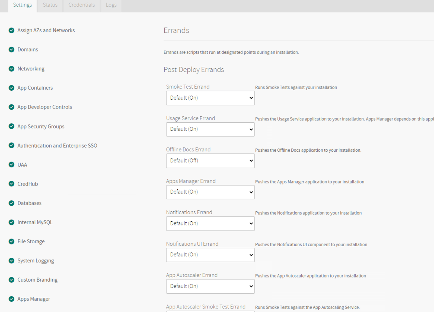434x312 pixels.
Task: Click the Post-Deploy Errands section heading
Action: [194, 70]
